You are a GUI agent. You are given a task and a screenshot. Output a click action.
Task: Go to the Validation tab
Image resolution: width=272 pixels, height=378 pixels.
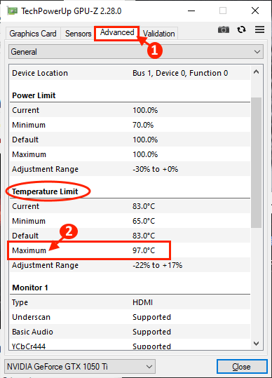click(x=158, y=34)
